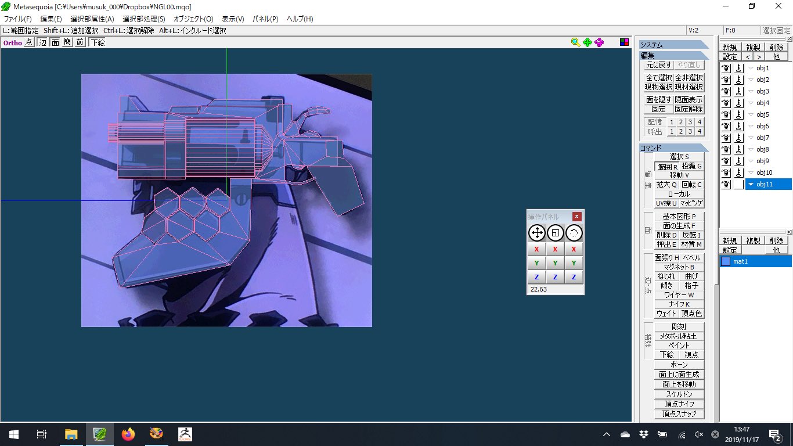
Task: Hide obj5 with its eye icon
Action: pyautogui.click(x=726, y=114)
